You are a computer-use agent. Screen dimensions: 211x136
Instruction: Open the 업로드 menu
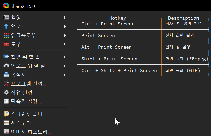click(35, 26)
